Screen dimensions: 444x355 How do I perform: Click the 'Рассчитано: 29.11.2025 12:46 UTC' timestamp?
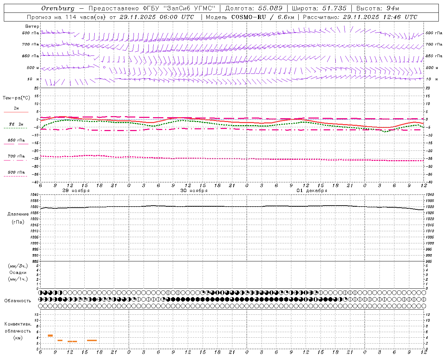pos(360,17)
